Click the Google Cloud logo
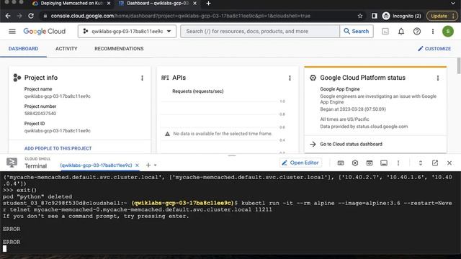The image size is (461, 259). point(45,32)
